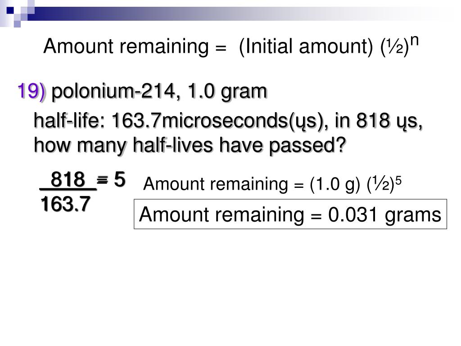461x346 pixels.
Task: Click 'how many half-lives have passed?' text
Action: click(190, 146)
